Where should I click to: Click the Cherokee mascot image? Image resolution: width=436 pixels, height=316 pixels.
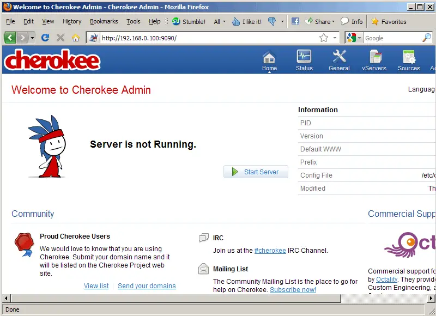tap(47, 146)
